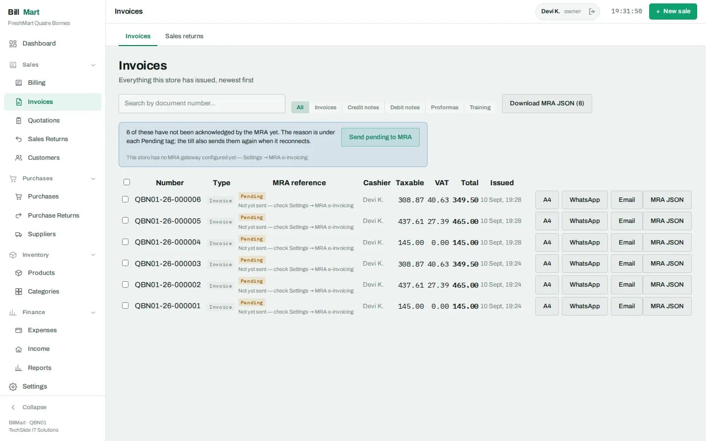
Task: Click MRA JSON button for invoice QBN01-26-000006
Action: coord(667,200)
